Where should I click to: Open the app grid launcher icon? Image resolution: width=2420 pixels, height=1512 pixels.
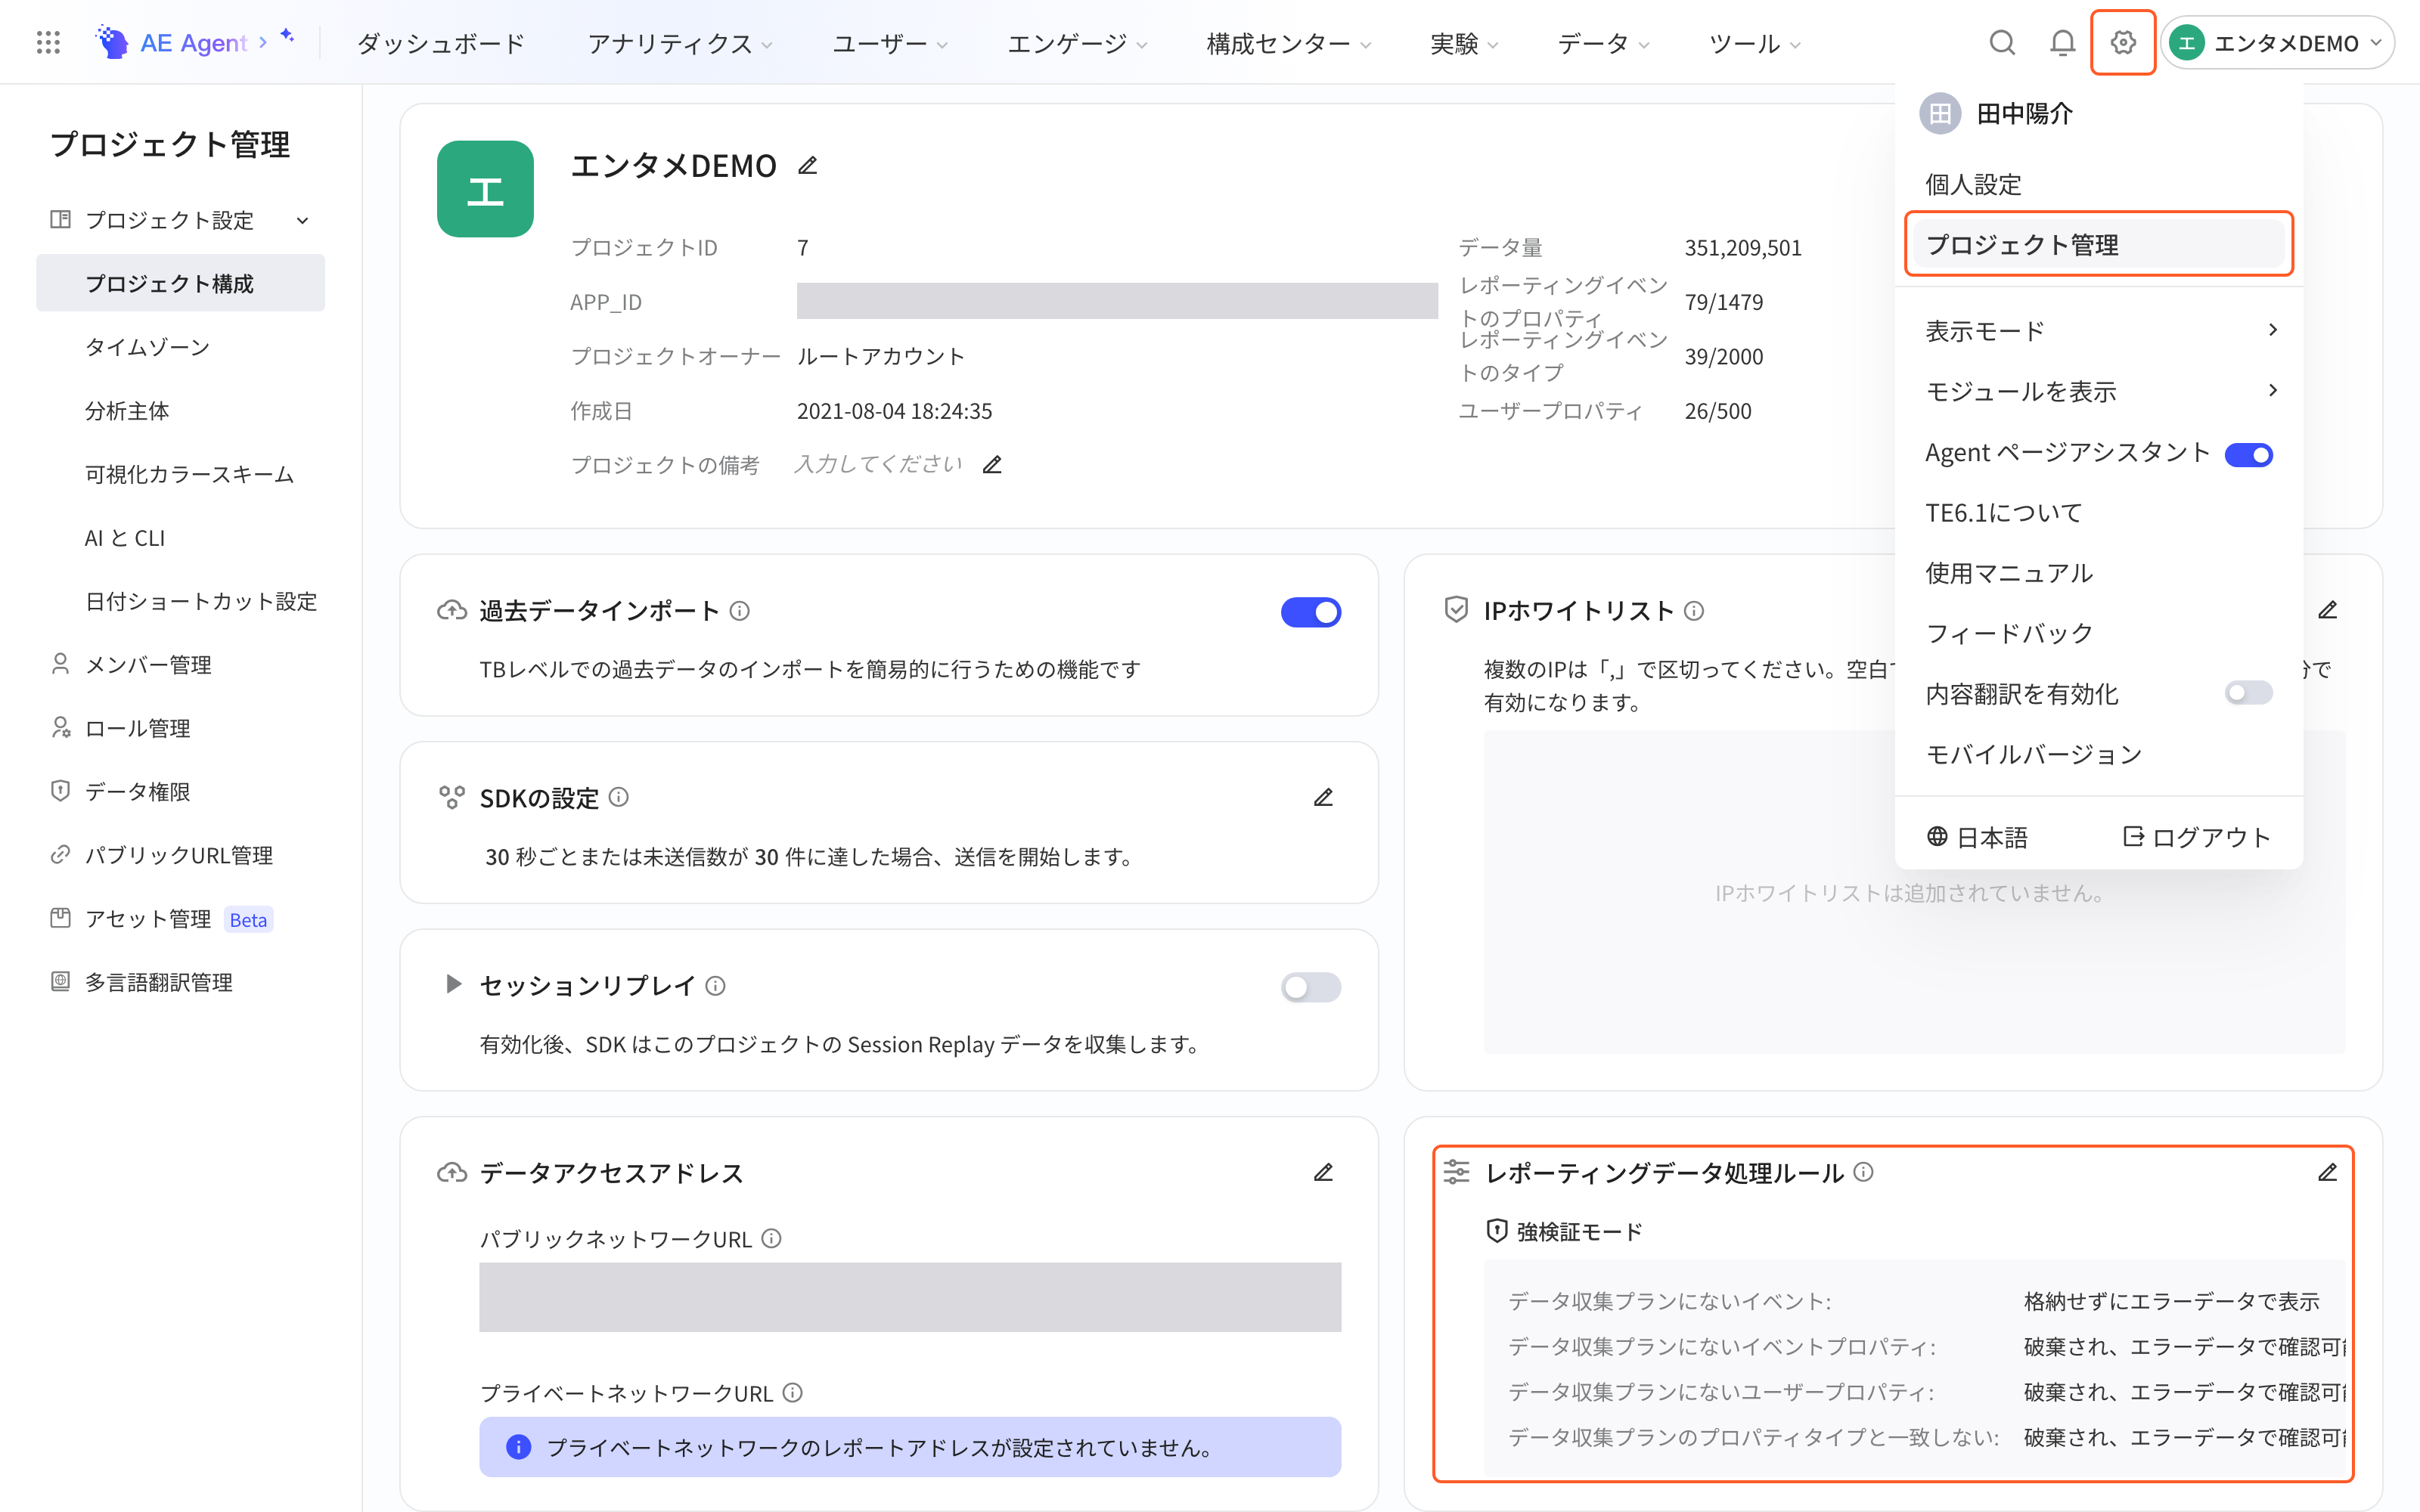(48, 42)
